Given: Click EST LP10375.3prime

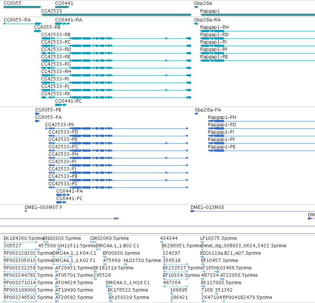Looking at the screenshot, I should coord(218,238).
